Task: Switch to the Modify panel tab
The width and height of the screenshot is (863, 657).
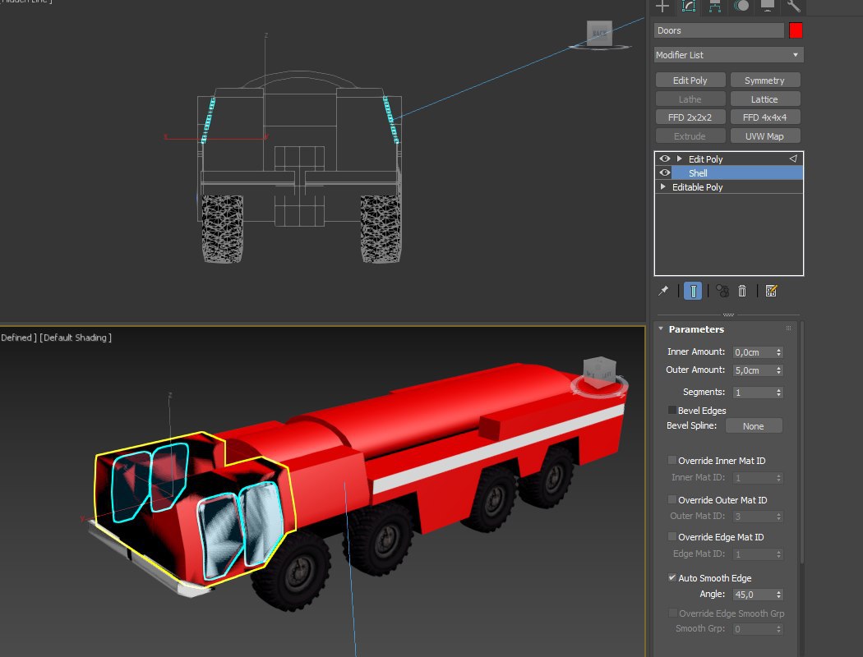Action: click(689, 6)
